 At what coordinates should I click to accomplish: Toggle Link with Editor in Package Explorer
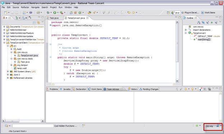(x=38, y=22)
